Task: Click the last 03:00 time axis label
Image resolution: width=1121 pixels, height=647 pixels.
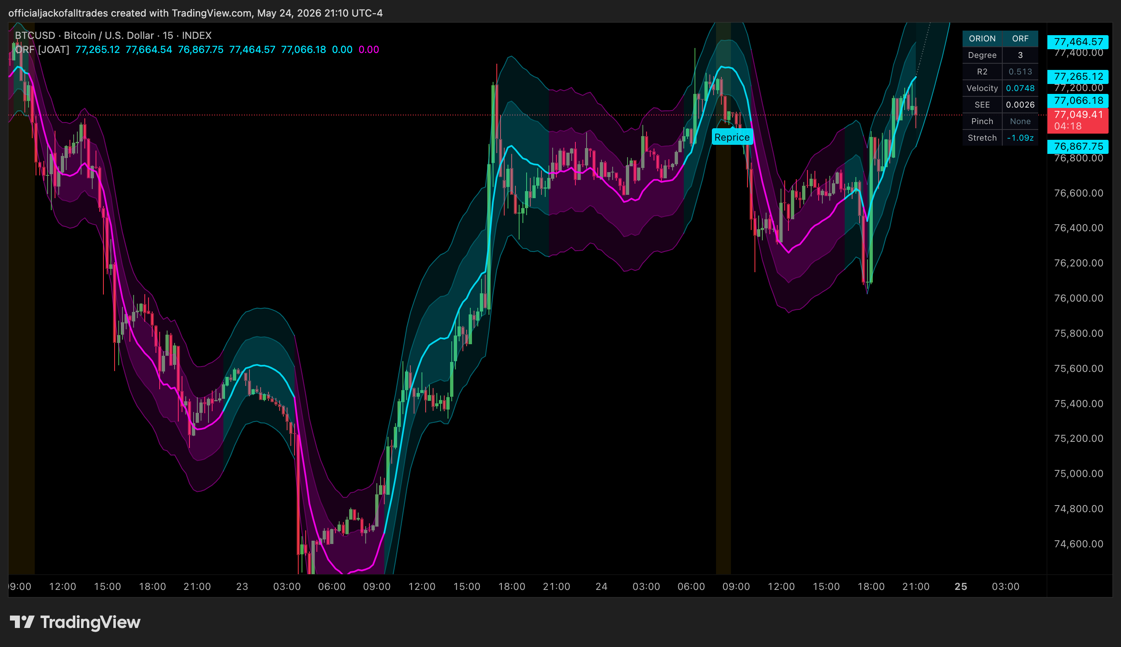Action: tap(1006, 587)
